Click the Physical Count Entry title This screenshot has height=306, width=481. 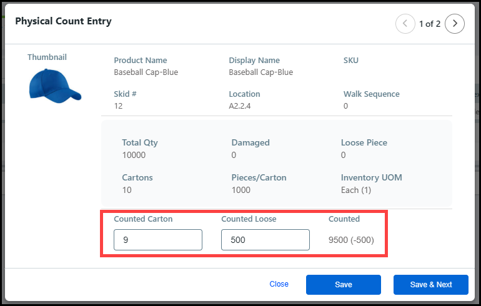[63, 21]
